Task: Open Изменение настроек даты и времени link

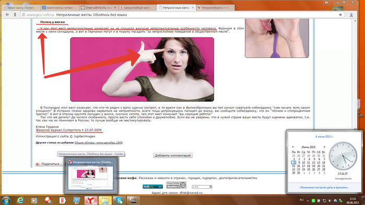Action: [324, 187]
